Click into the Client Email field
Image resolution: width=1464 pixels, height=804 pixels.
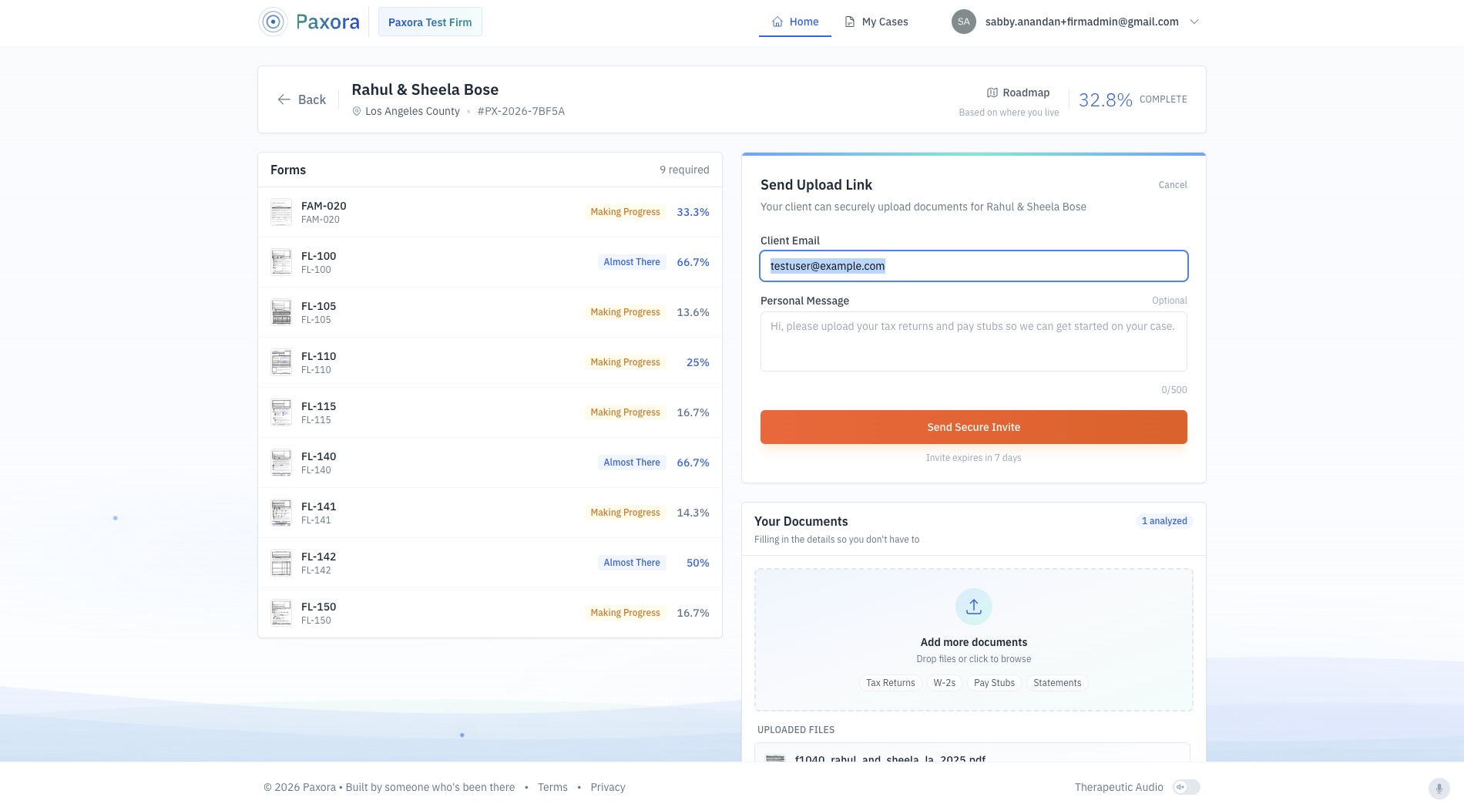973,266
